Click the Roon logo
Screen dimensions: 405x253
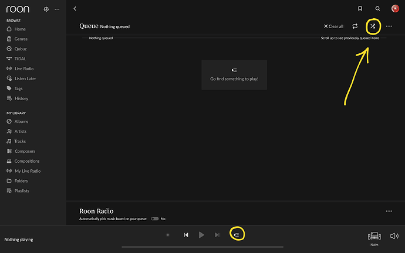pyautogui.click(x=18, y=9)
